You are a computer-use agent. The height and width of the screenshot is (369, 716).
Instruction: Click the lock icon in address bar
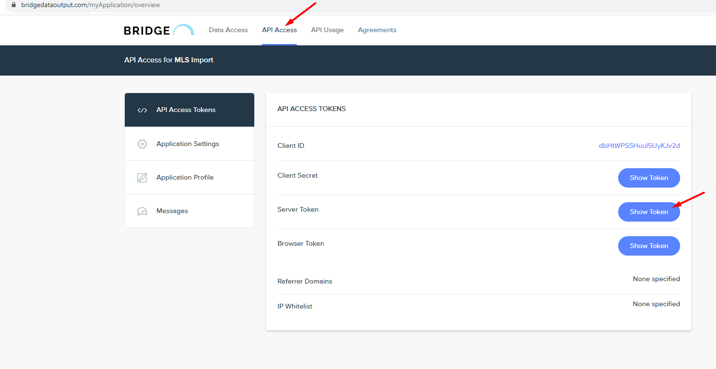(13, 5)
